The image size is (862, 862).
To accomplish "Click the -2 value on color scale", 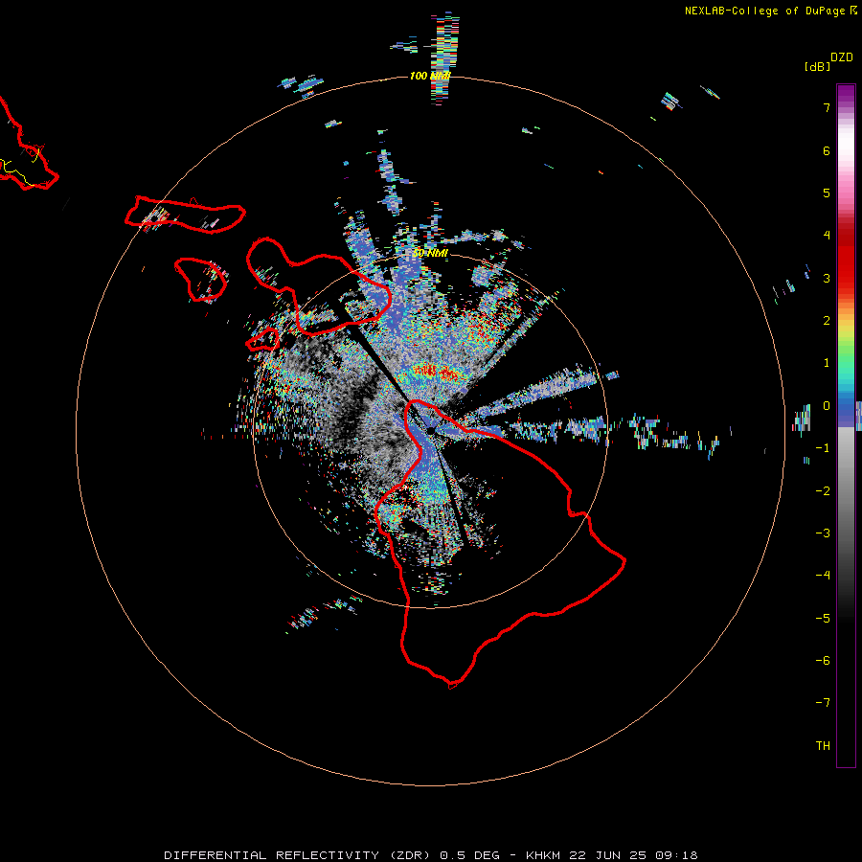I will pyautogui.click(x=823, y=491).
